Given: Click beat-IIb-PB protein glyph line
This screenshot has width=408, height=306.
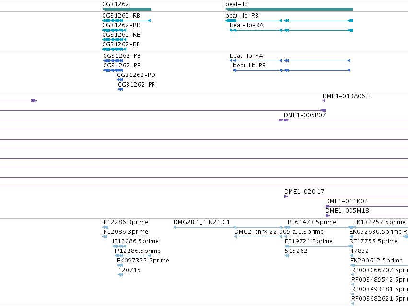Looking at the screenshot, I should click(x=291, y=70).
